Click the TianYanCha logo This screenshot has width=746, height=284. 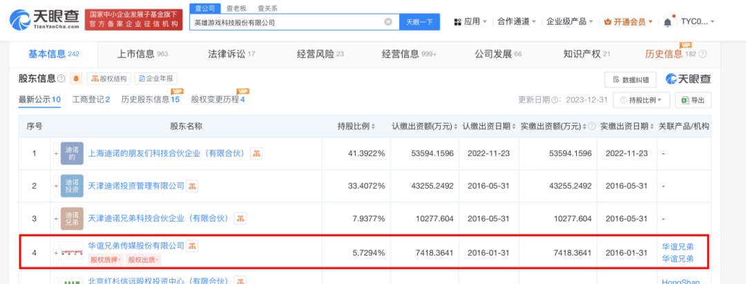(x=44, y=20)
